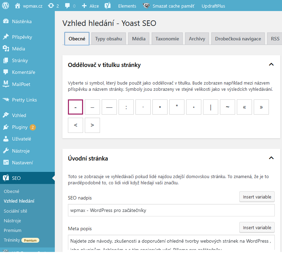
Task: Open the updates icon in admin bar
Action: pos(51,6)
